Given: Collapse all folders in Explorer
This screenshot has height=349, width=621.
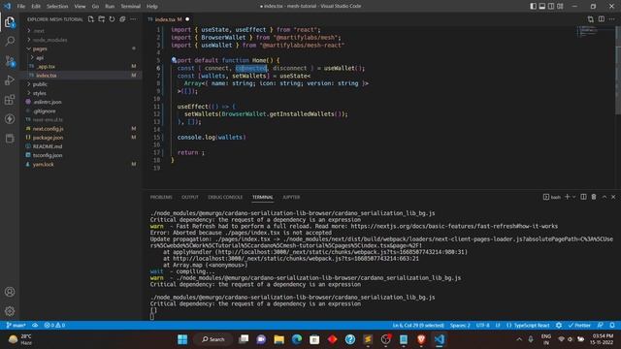Looking at the screenshot, I should pyautogui.click(x=123, y=19).
